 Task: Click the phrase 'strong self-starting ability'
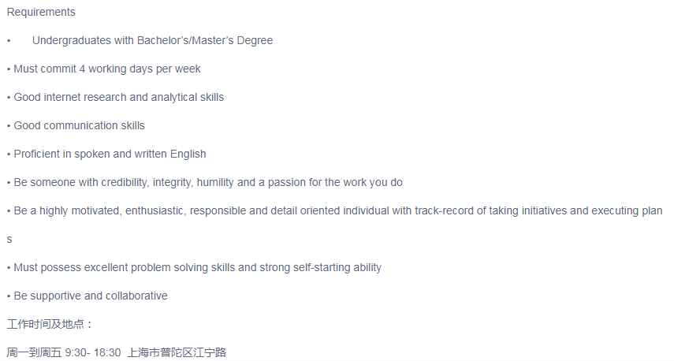(x=320, y=267)
